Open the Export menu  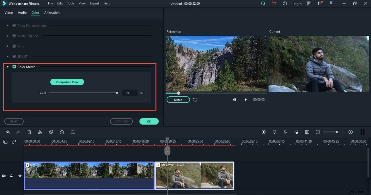tap(94, 3)
